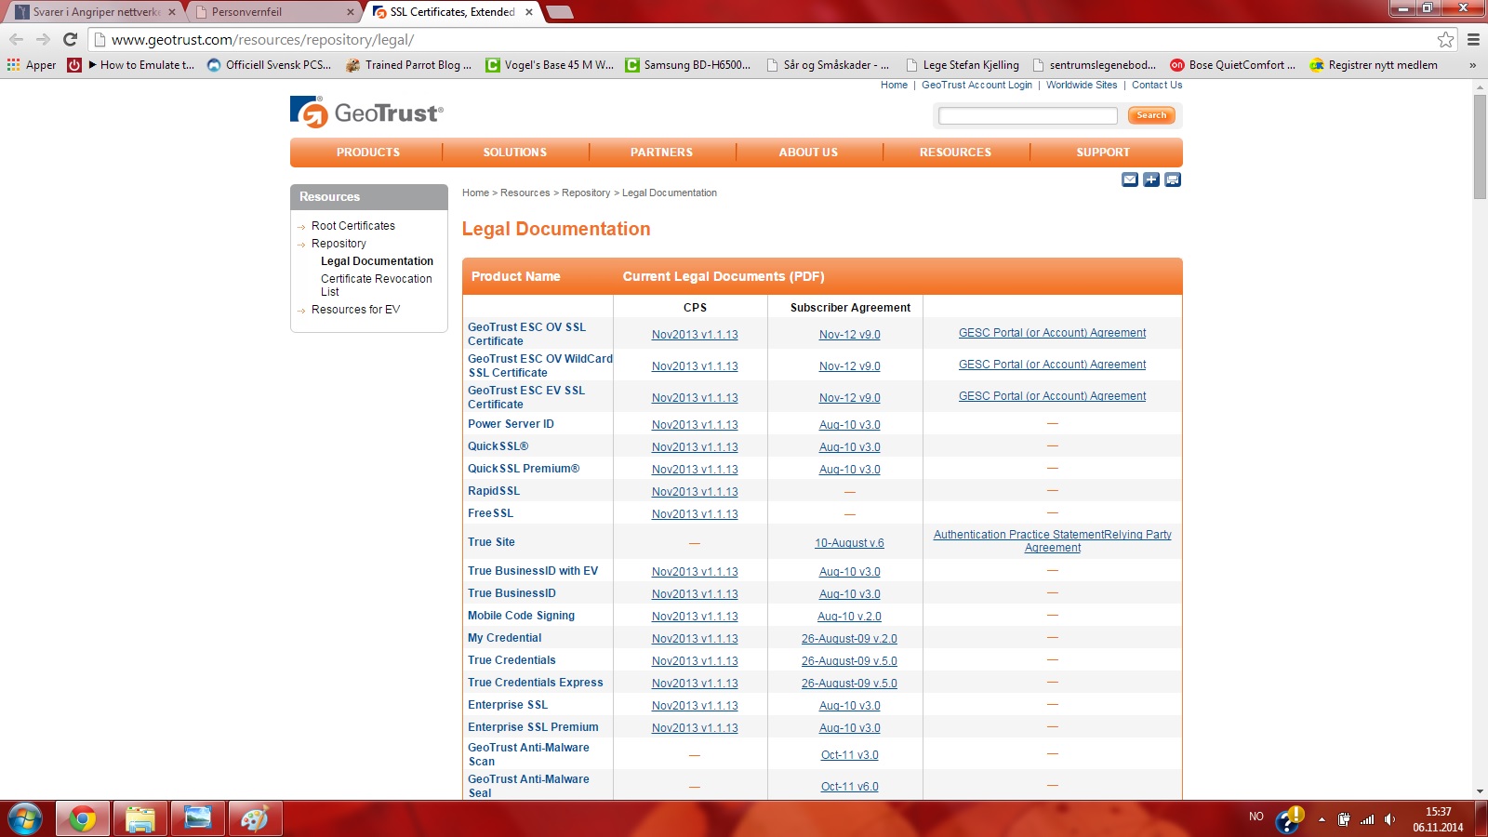
Task: Click the Chrome taskbar icon
Action: (x=83, y=819)
